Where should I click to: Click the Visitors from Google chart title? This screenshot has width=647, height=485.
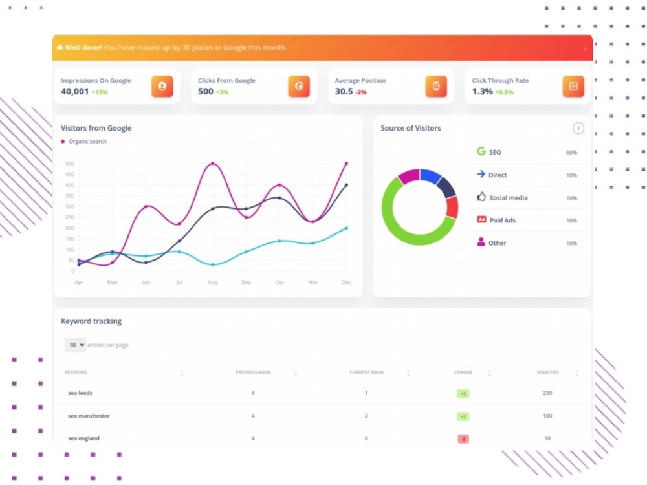tap(96, 128)
